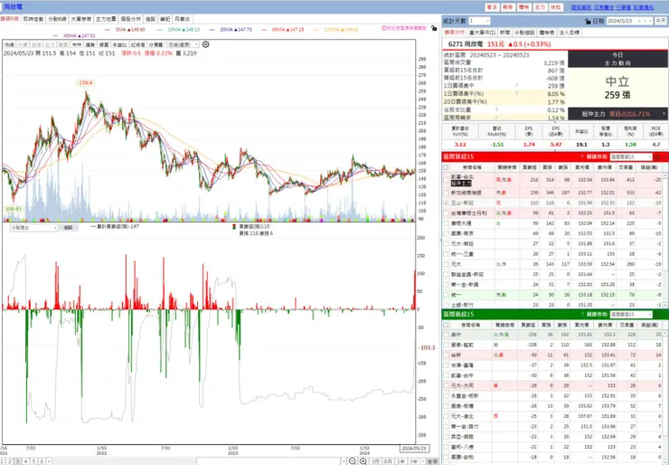Viewport: 669px width, 465px height.
Task: Click the red-green 買賣超 legend marker
Action: 233,227
